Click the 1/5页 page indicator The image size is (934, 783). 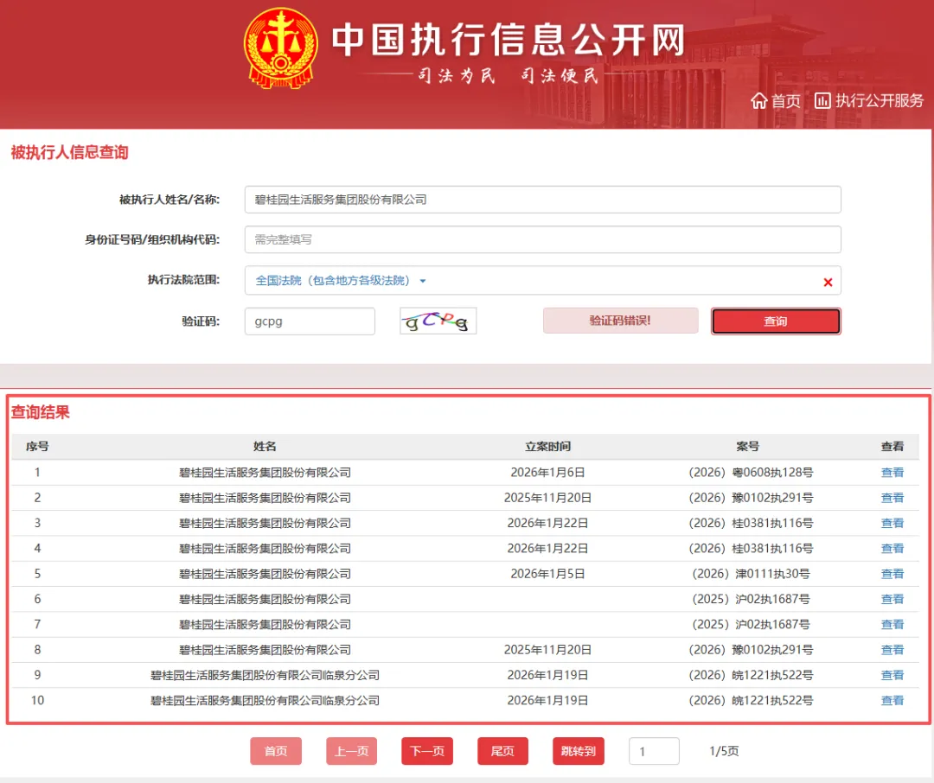[724, 751]
